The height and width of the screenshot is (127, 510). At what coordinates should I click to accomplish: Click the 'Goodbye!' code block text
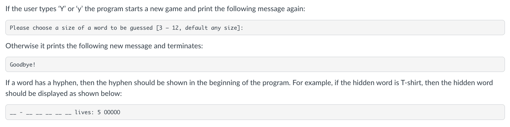coord(22,65)
